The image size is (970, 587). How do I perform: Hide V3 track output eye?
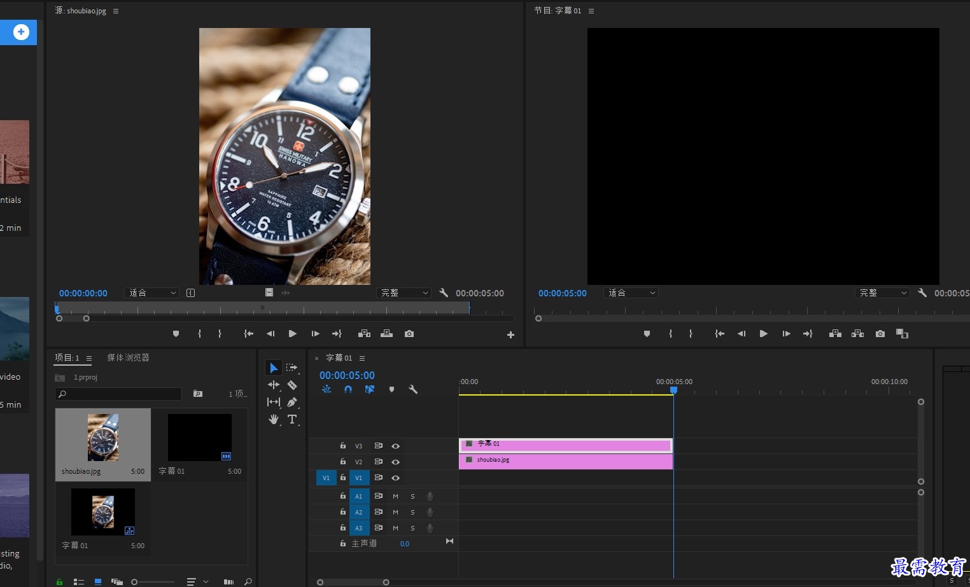(395, 446)
